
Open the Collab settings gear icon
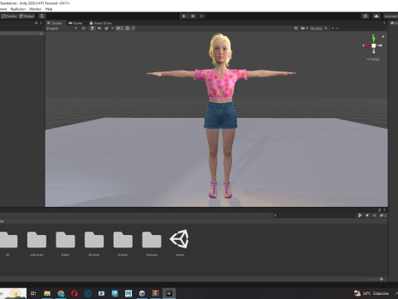[366, 16]
